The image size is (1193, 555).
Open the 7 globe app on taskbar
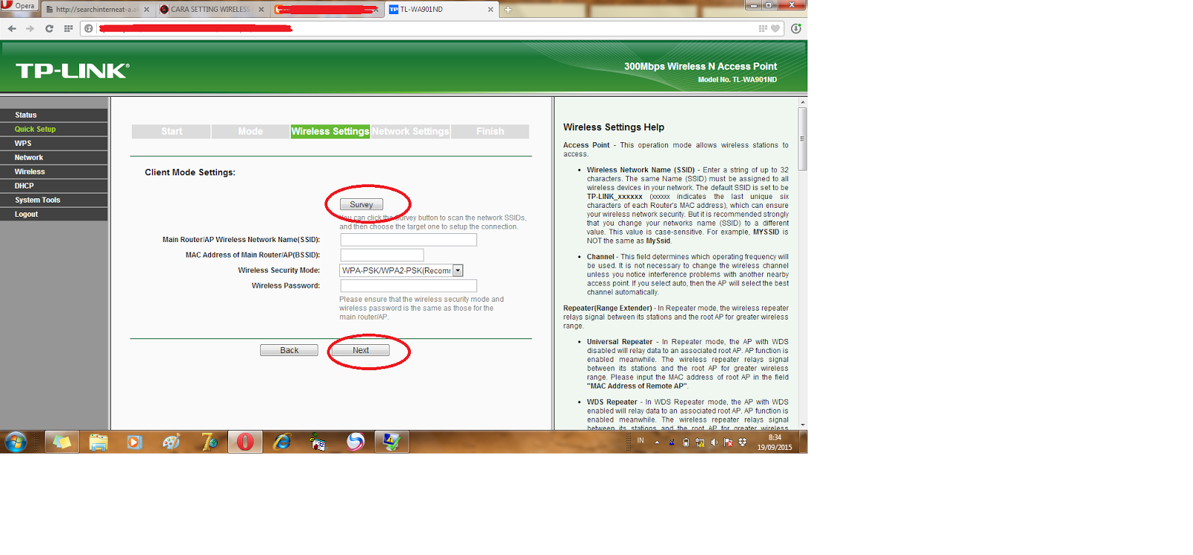(209, 442)
